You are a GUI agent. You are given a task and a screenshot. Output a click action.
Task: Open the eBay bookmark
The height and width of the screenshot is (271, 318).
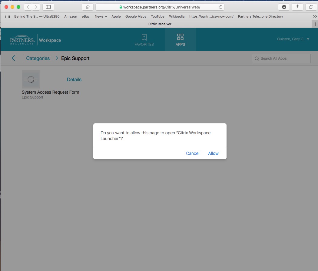86,16
